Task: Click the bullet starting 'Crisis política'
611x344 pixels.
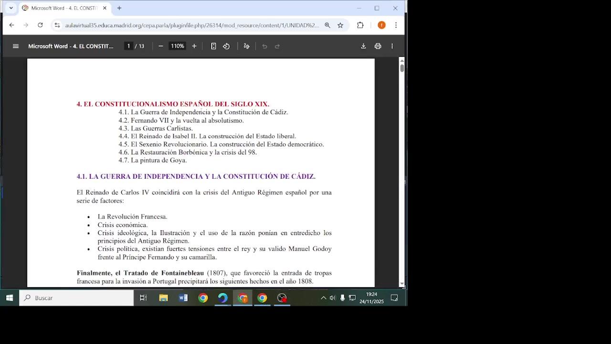Action: pyautogui.click(x=215, y=253)
